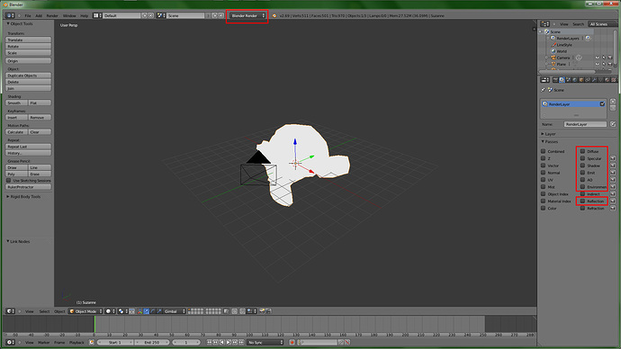This screenshot has height=349, width=621.
Task: Open the No Sync dropdown
Action: (265, 343)
